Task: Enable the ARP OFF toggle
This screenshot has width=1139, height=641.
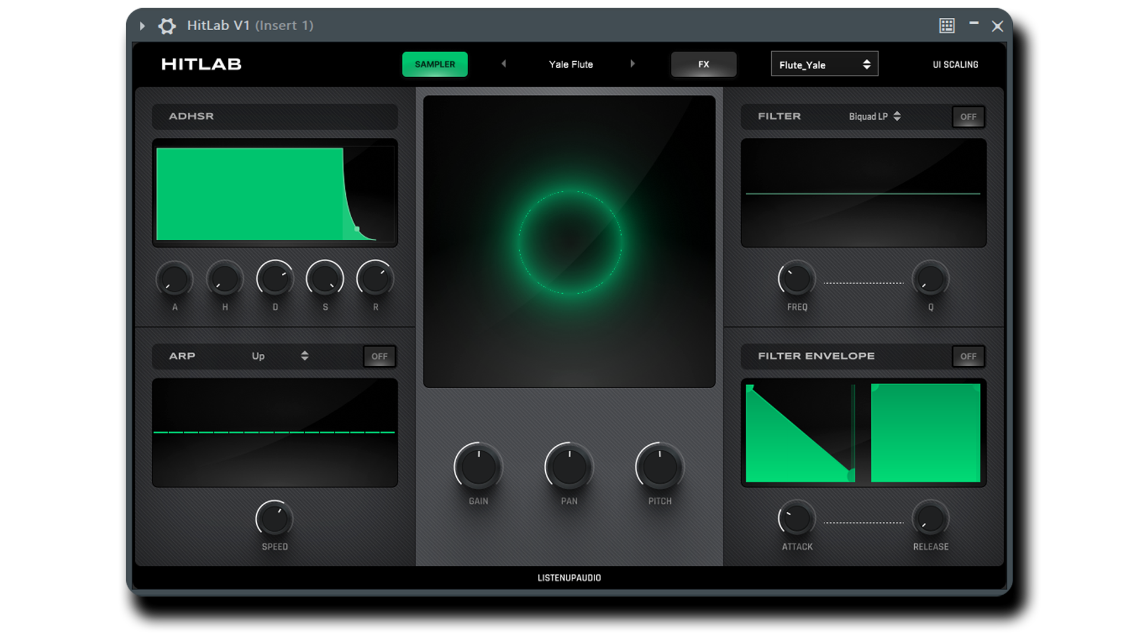Action: 379,357
